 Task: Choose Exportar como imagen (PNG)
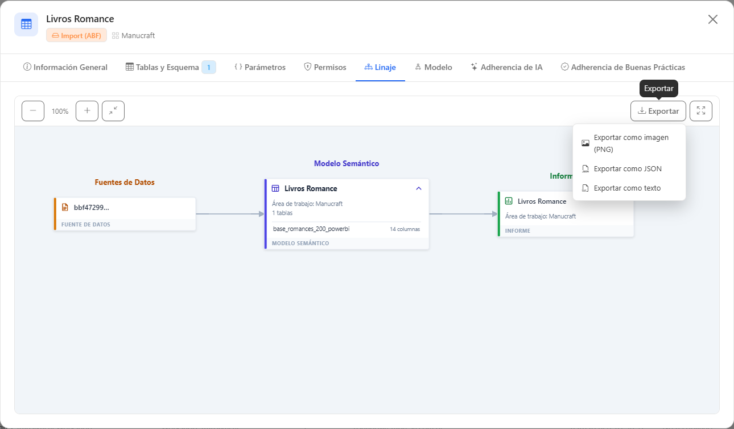point(629,143)
